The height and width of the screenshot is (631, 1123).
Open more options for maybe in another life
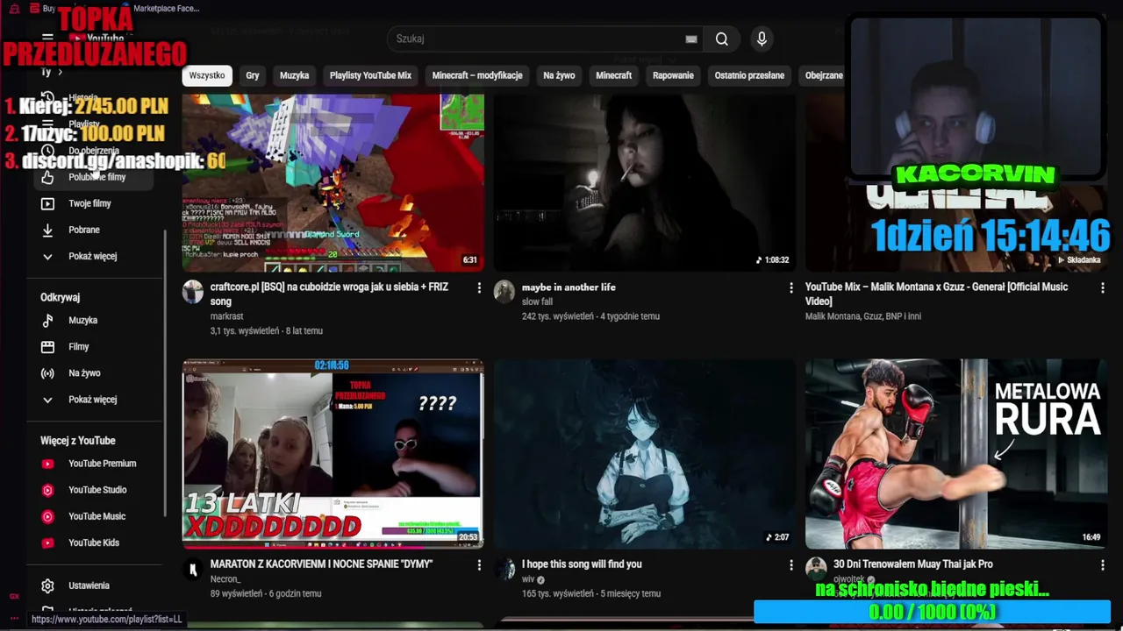(790, 287)
